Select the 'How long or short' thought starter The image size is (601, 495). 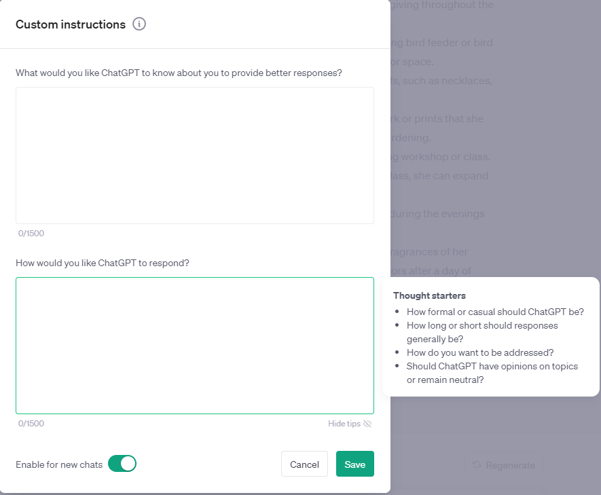tap(482, 332)
